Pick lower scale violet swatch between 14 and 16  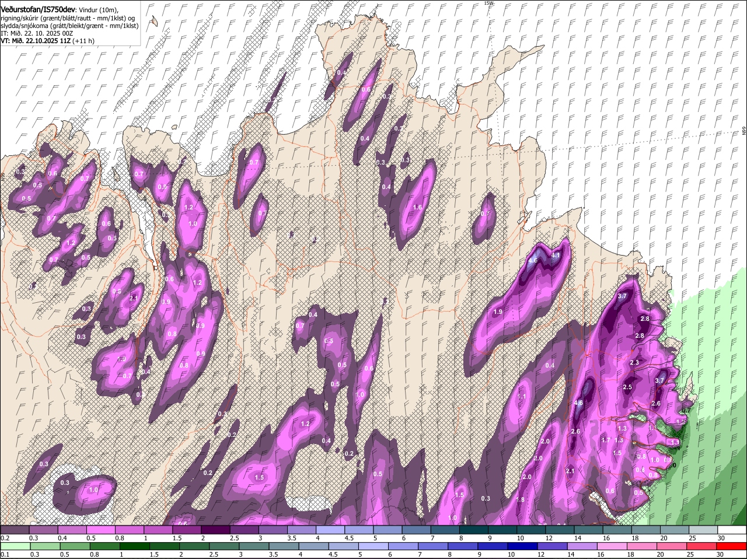coord(582,546)
